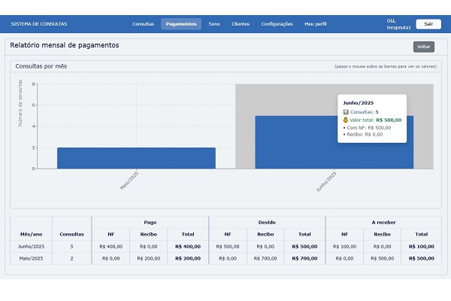This screenshot has height=301, width=451.
Task: Click the money bag icon in tooltip
Action: click(x=346, y=119)
